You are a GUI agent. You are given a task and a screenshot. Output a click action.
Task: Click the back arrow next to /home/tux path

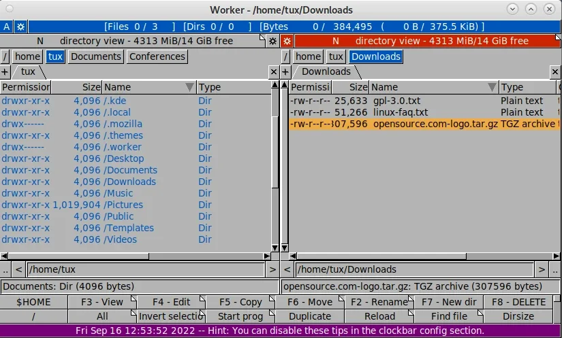19,269
